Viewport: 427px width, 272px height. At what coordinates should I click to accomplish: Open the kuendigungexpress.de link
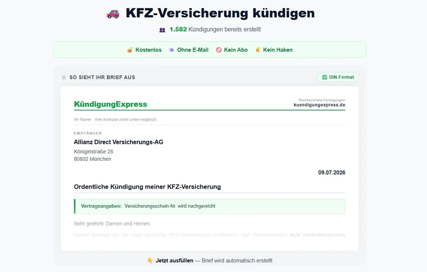click(x=319, y=105)
